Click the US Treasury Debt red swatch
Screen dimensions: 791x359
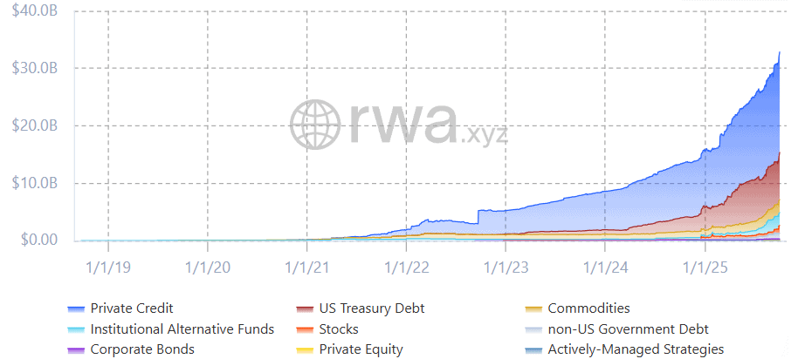click(305, 308)
